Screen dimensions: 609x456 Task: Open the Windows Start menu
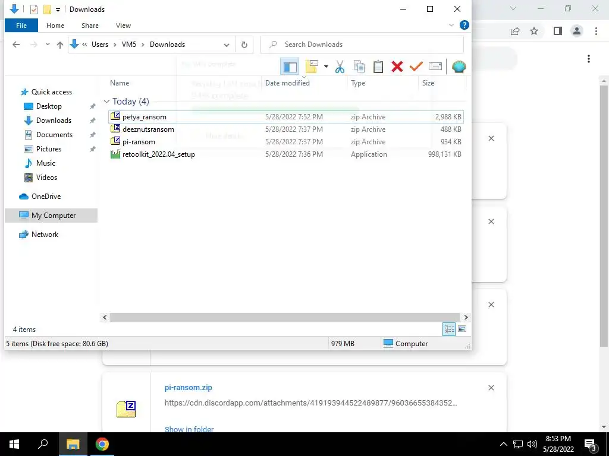click(14, 444)
